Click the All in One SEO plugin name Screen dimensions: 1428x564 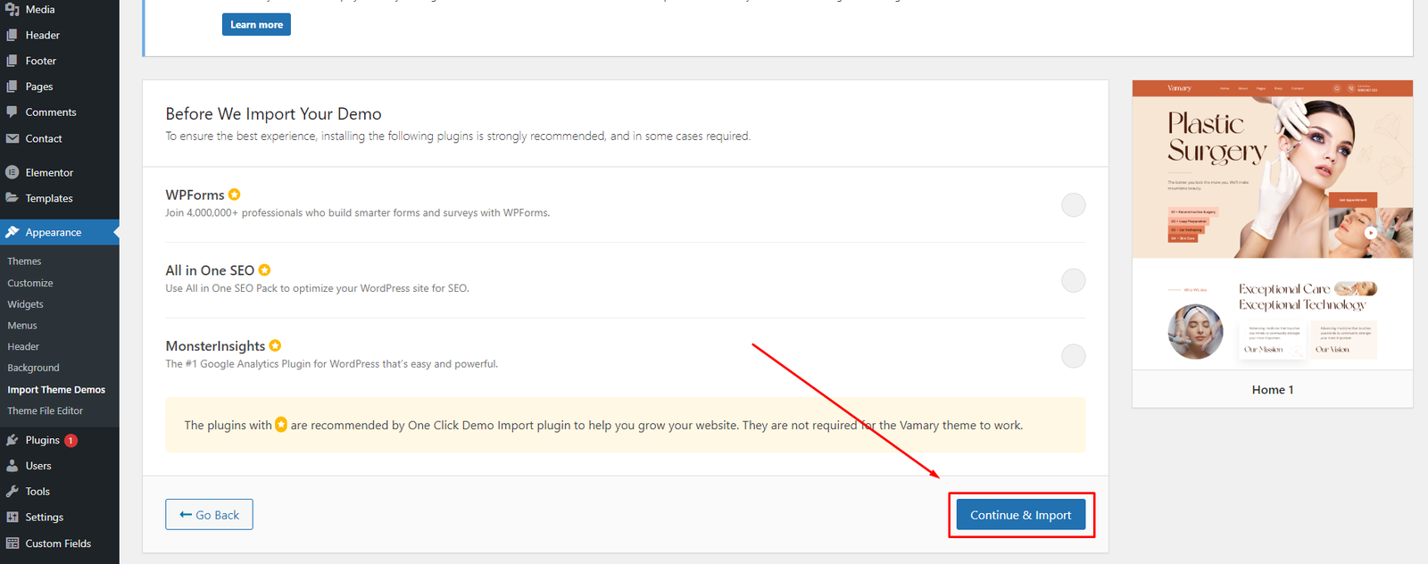click(210, 270)
